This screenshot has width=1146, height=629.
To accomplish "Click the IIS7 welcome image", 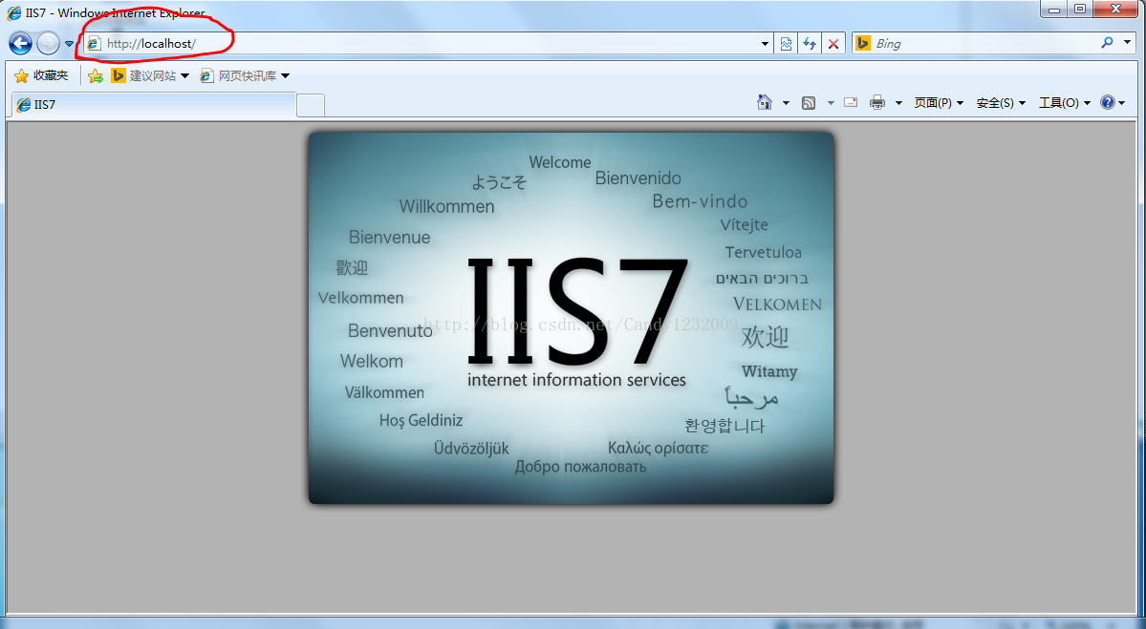I will [571, 318].
